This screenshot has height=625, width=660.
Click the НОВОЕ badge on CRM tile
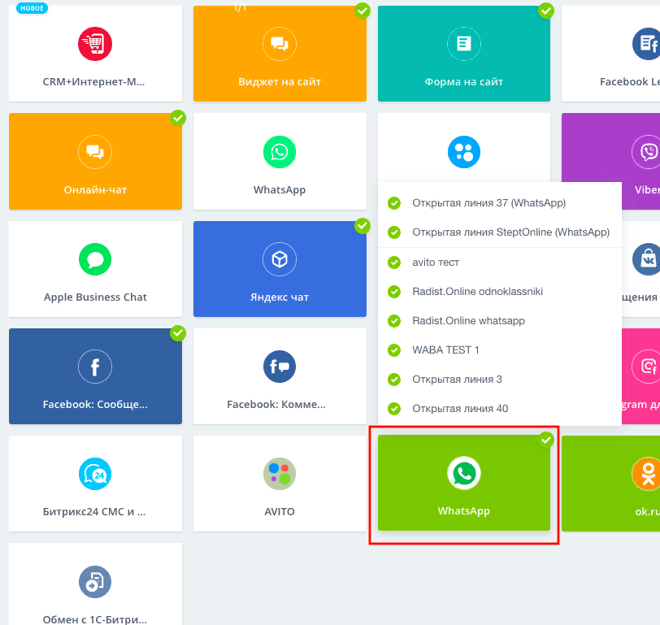(32, 8)
